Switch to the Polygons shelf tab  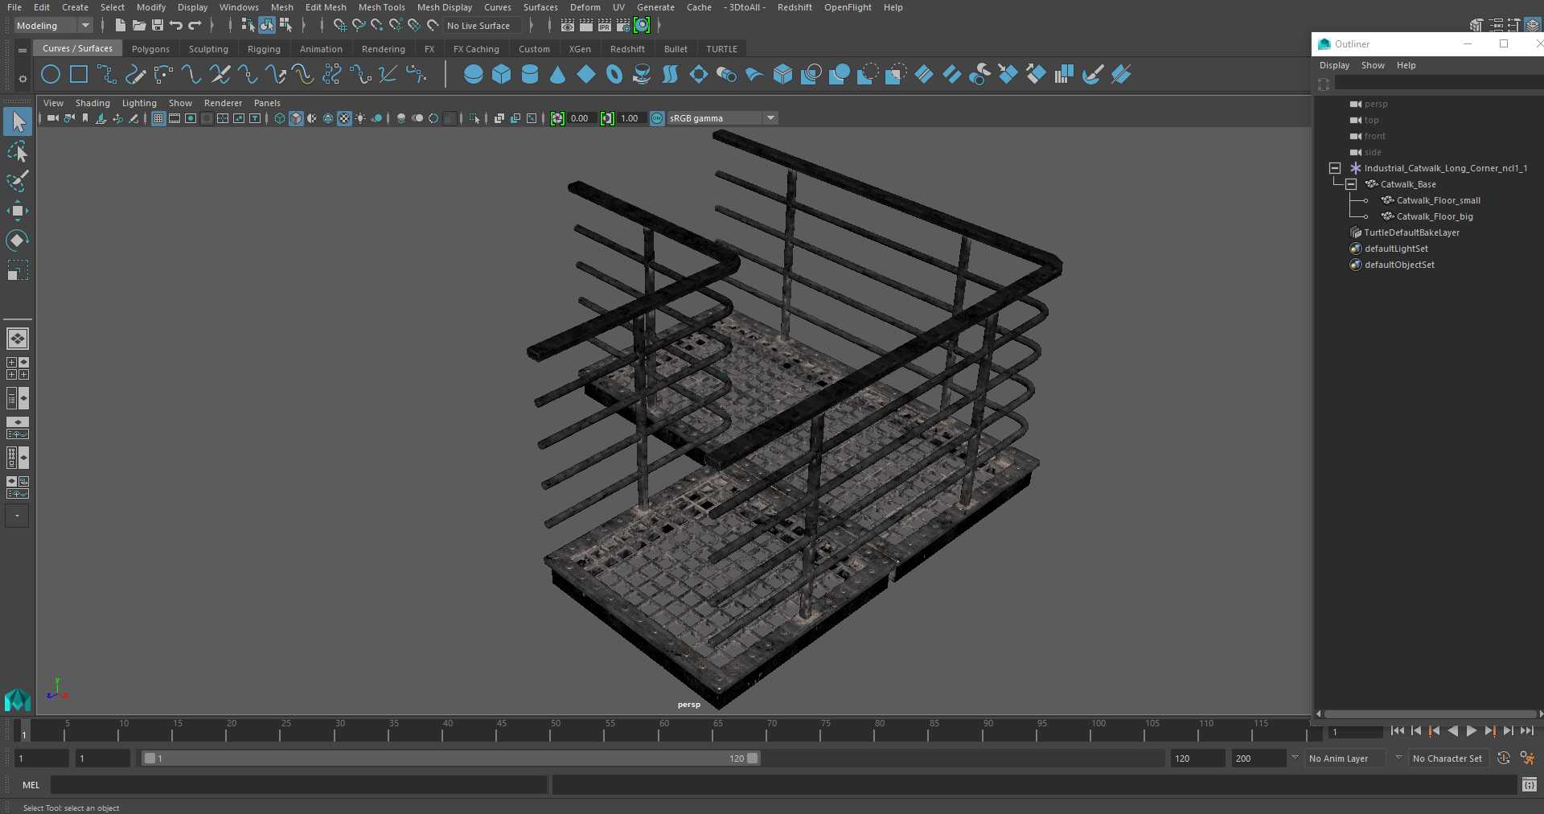[x=150, y=49]
